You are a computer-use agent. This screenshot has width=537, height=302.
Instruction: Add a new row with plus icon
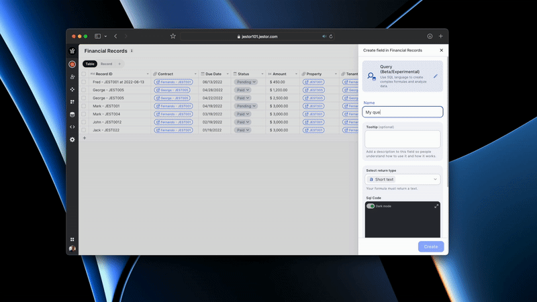pyautogui.click(x=84, y=138)
